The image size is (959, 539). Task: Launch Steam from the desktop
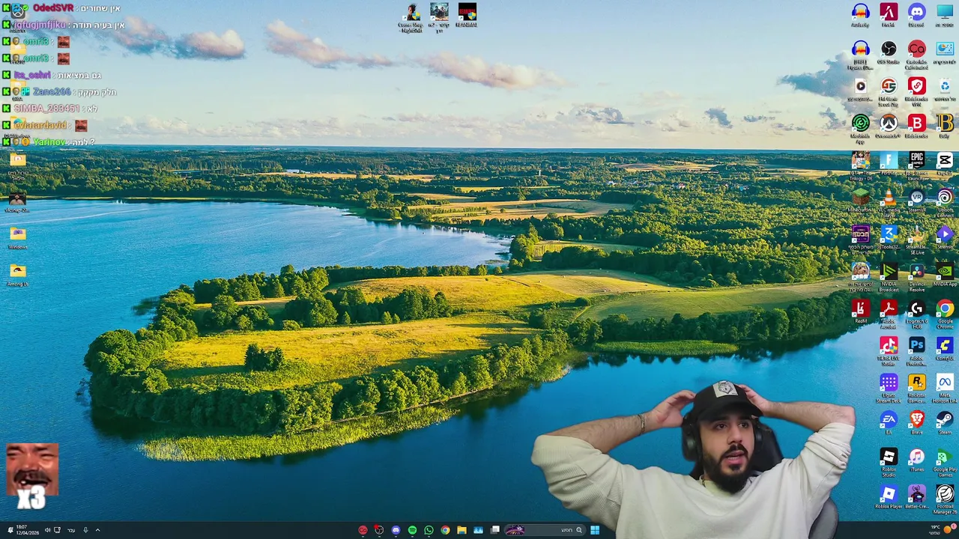click(x=945, y=421)
